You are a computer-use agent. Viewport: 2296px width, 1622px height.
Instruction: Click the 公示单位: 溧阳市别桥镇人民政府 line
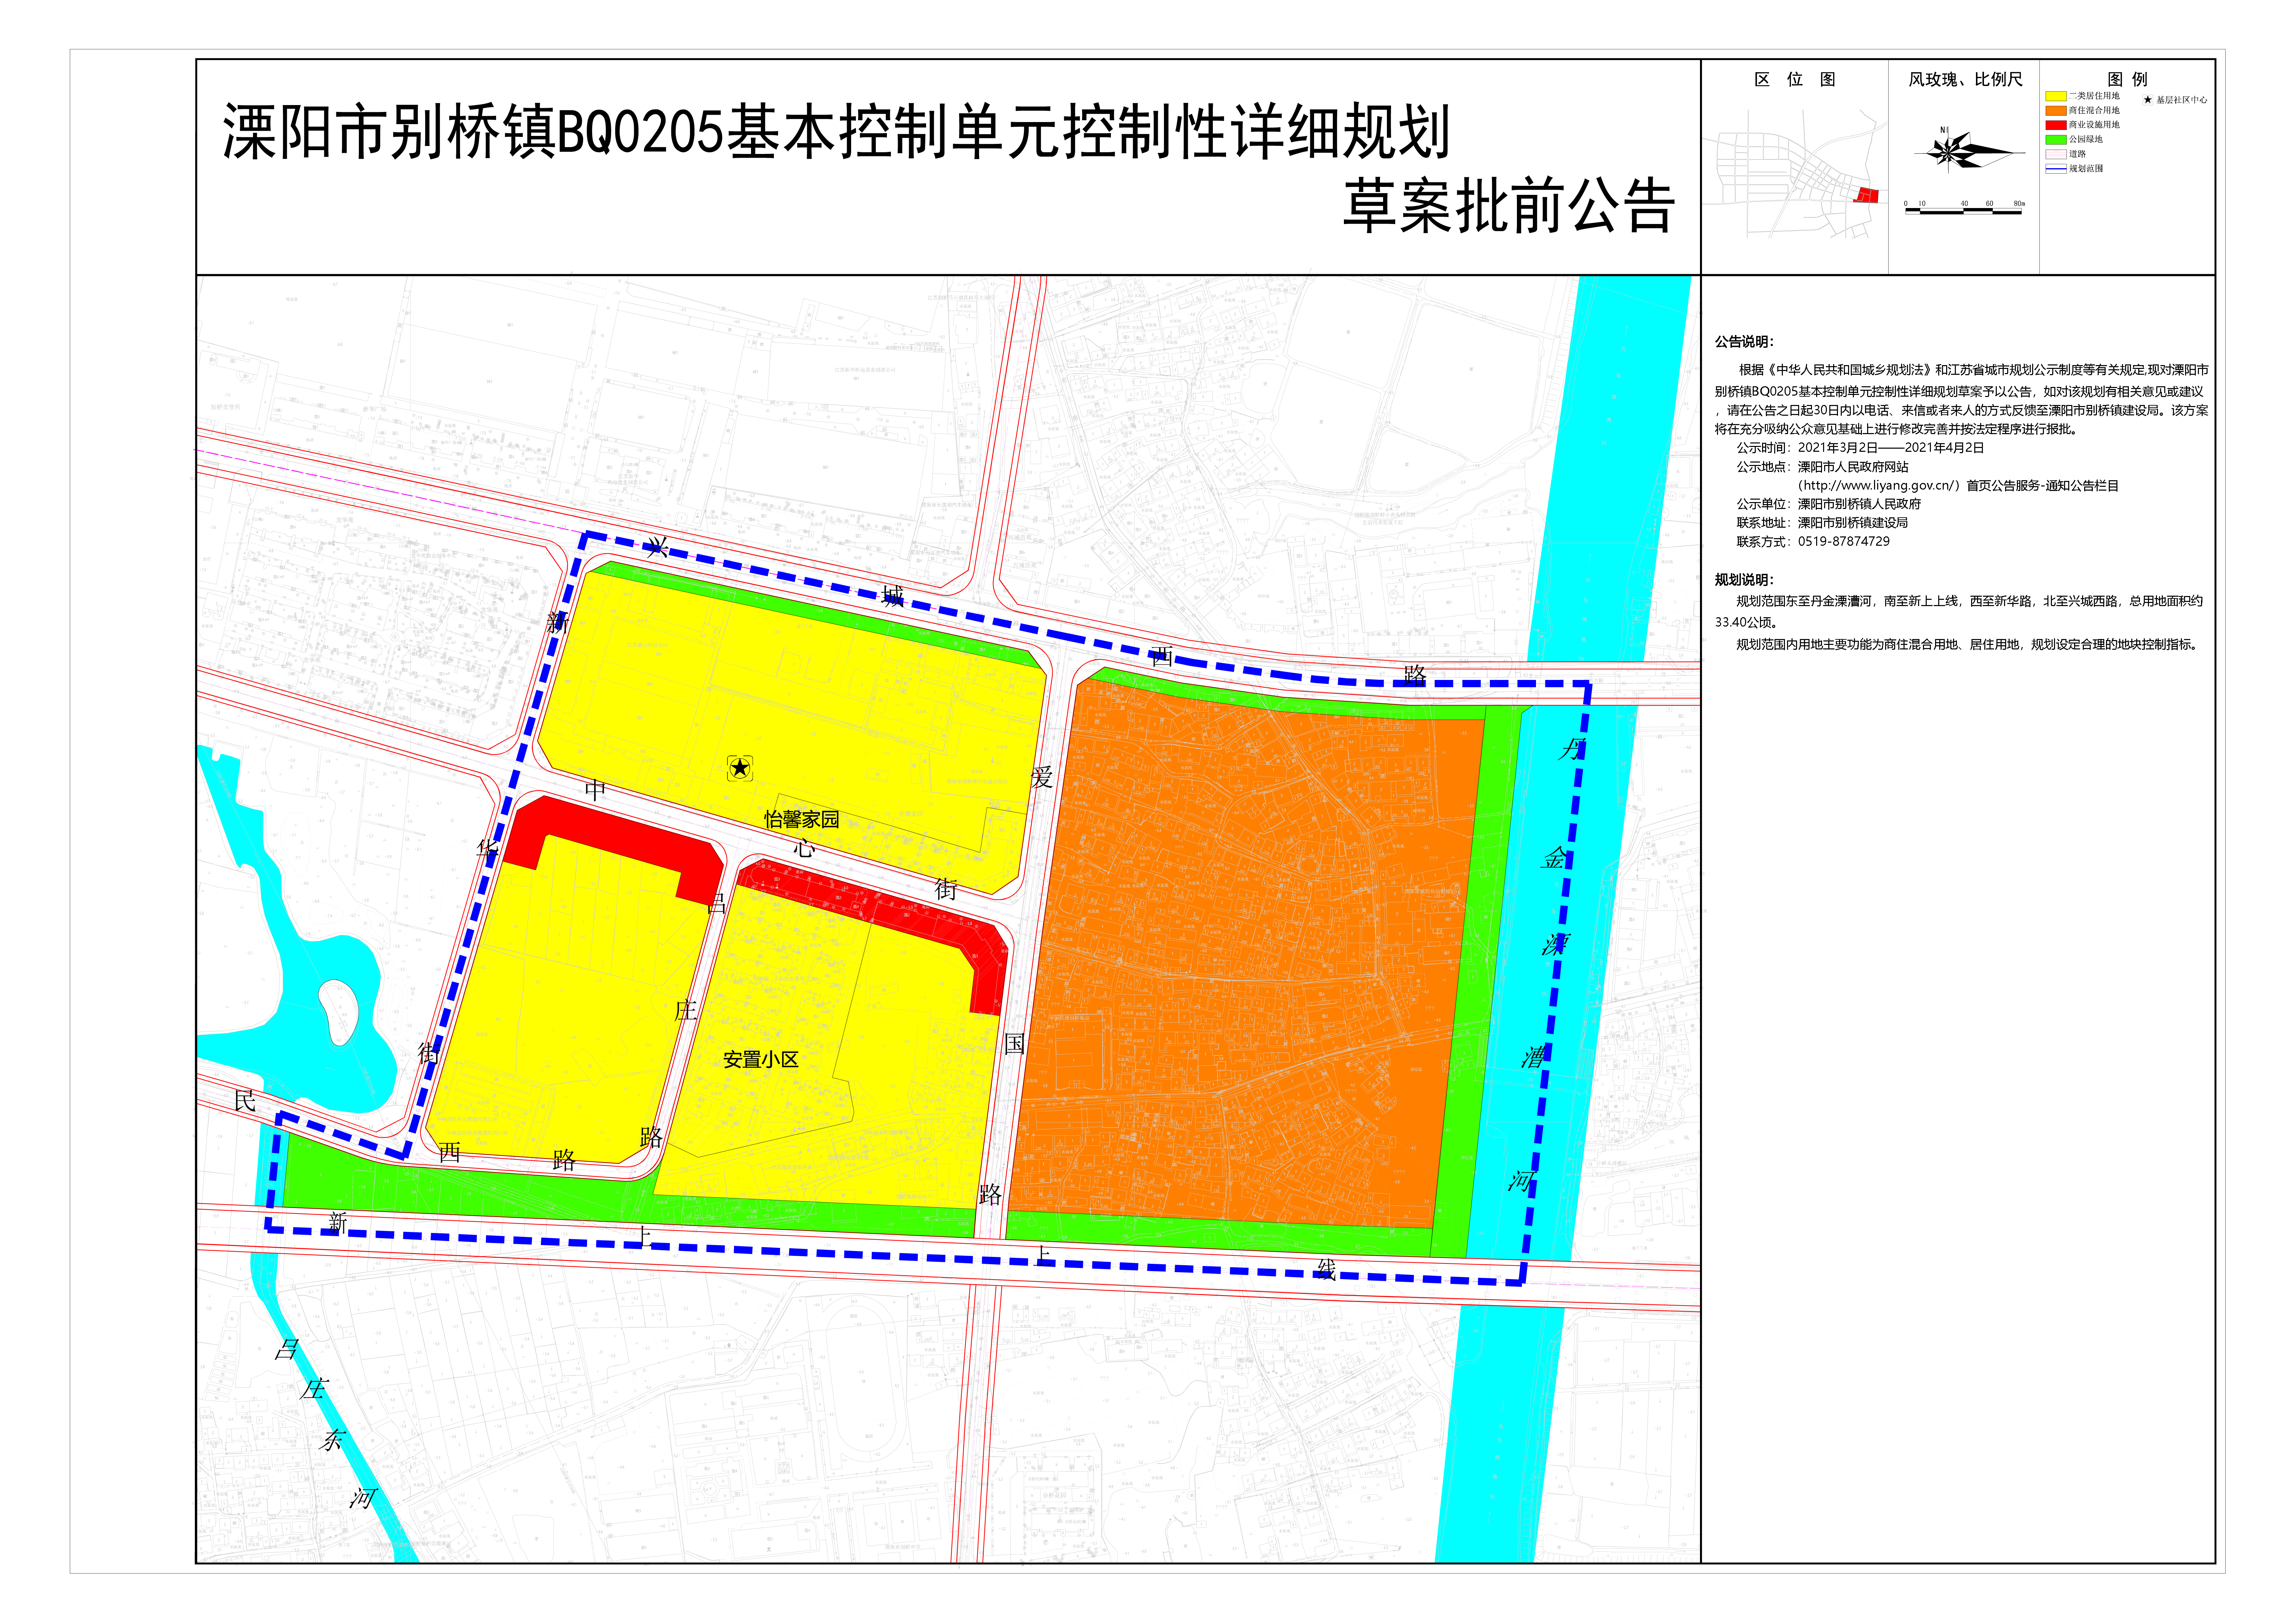pos(1829,504)
